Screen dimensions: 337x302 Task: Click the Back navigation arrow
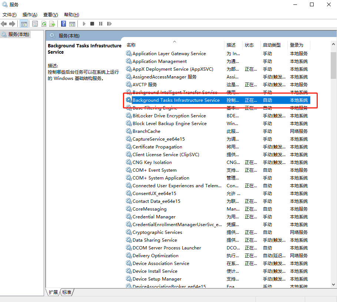(4, 23)
